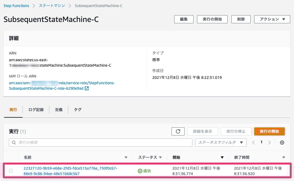Open the アクション dropdown menu
The height and width of the screenshot is (181, 294).
click(x=272, y=19)
